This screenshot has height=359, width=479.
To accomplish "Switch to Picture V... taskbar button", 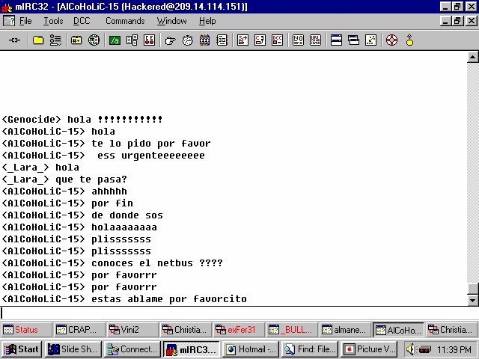I will coord(368,349).
